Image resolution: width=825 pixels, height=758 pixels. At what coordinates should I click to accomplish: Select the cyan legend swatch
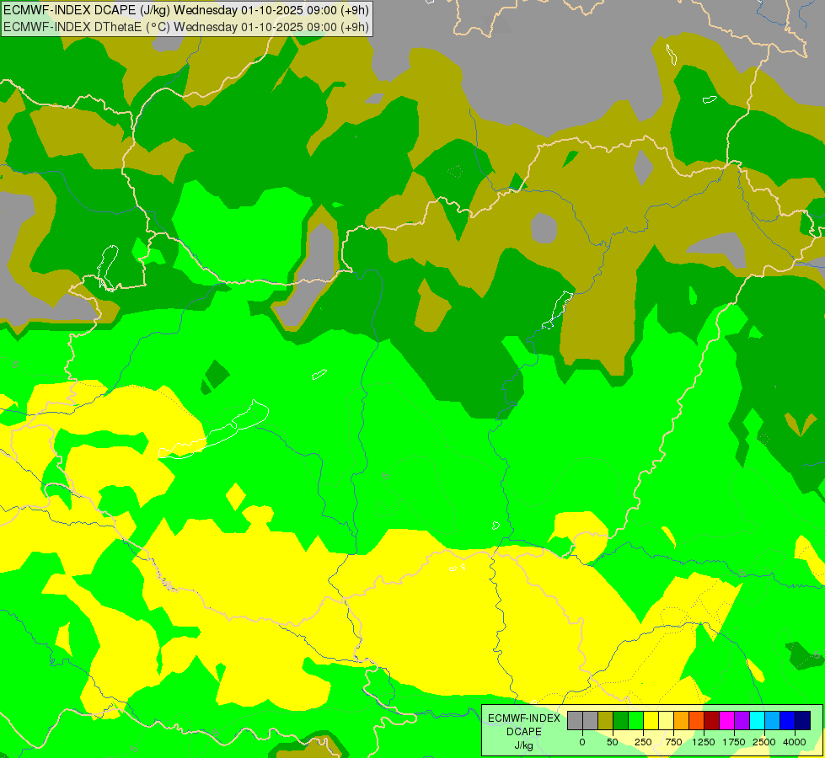click(757, 720)
